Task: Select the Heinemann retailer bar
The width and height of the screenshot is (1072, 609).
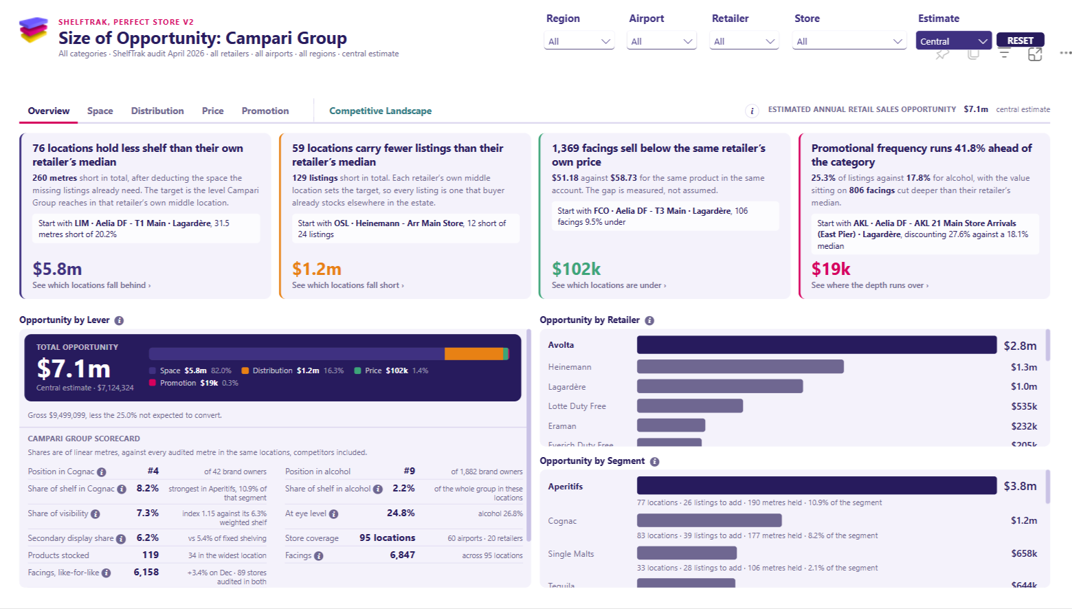Action: pyautogui.click(x=740, y=367)
